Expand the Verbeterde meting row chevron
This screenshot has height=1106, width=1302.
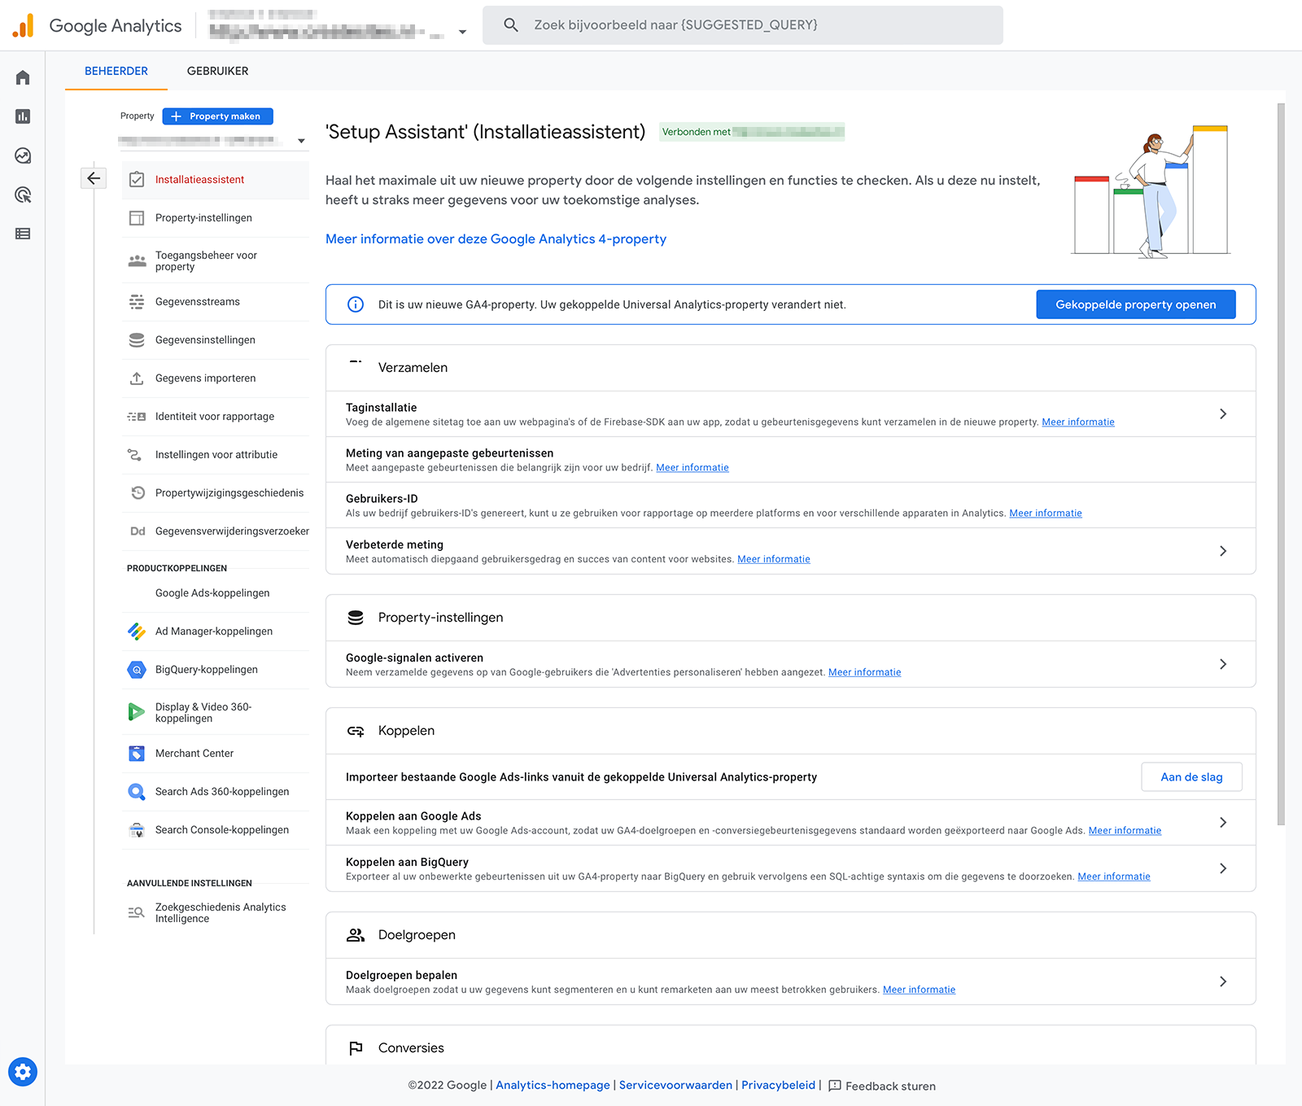[1223, 551]
